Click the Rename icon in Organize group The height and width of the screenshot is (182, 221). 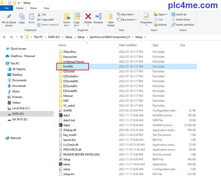pos(98,17)
